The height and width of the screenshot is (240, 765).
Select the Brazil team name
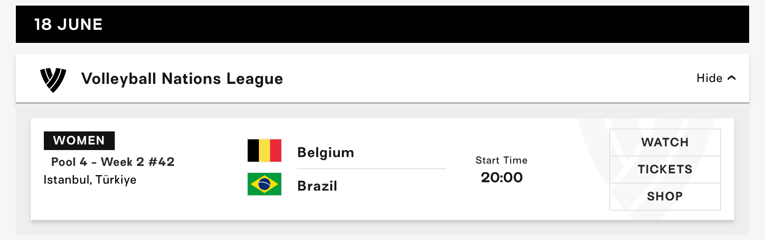coord(317,186)
